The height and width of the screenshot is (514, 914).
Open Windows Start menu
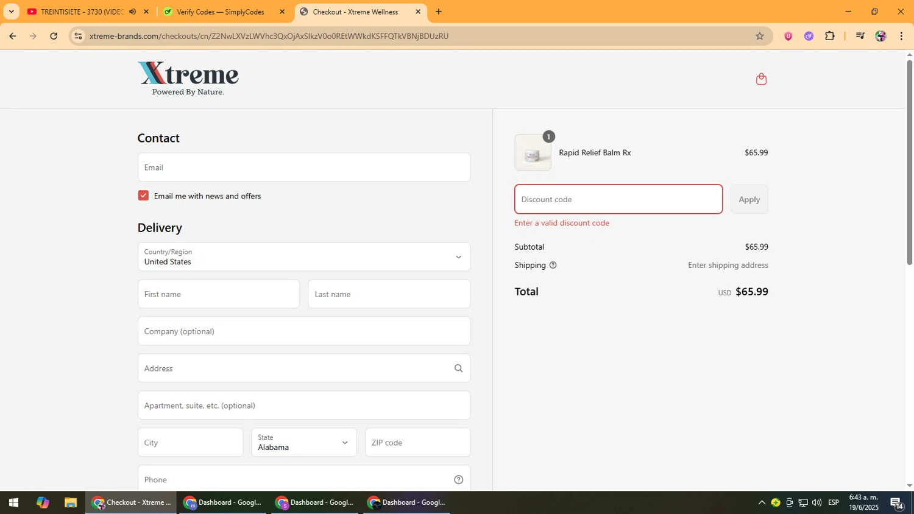coord(13,502)
